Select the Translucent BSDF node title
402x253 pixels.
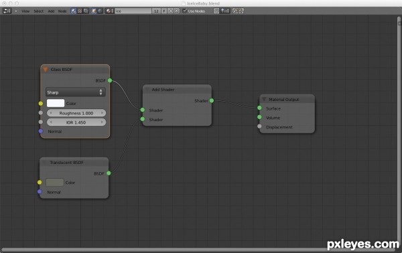tap(66, 163)
